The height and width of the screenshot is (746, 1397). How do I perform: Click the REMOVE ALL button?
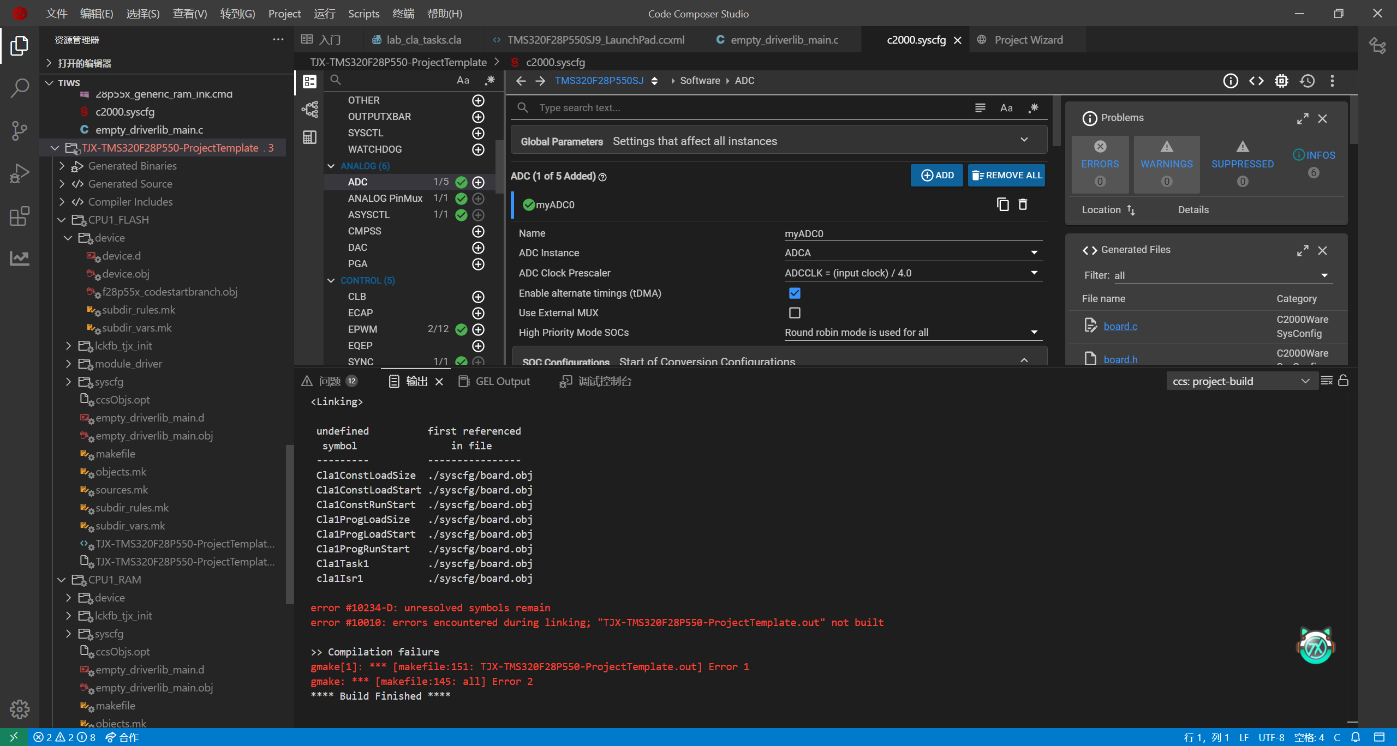pos(1006,175)
